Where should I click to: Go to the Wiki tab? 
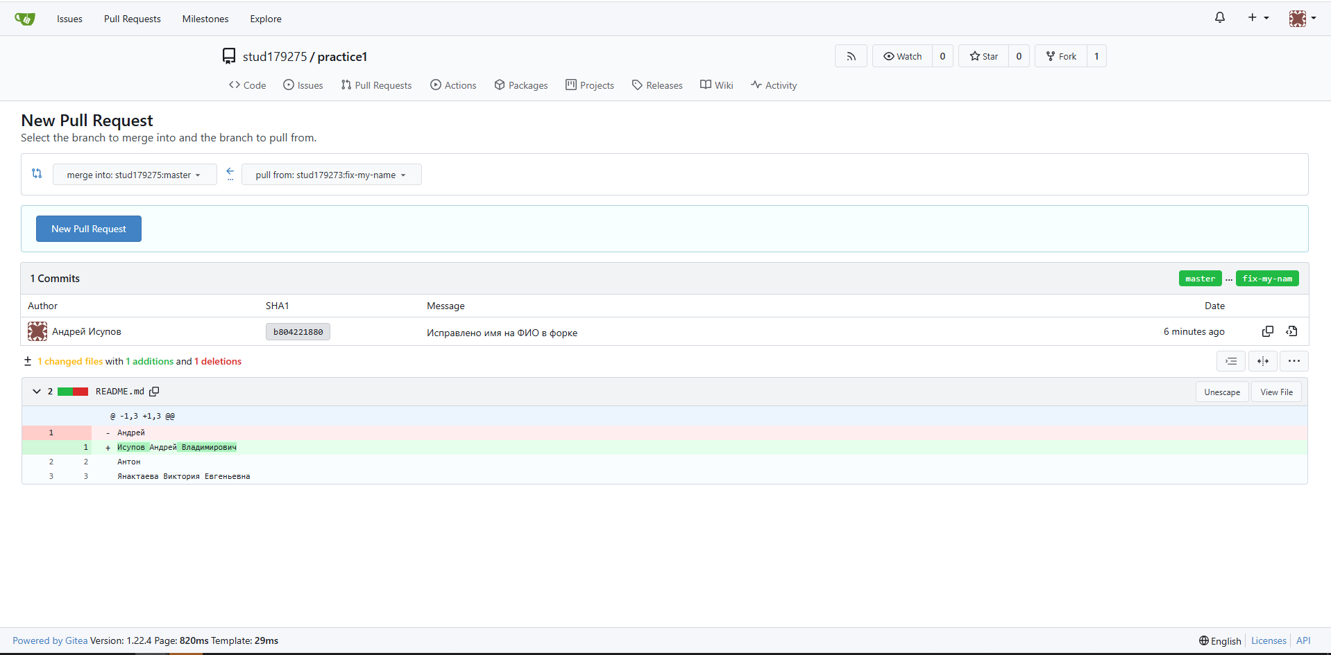[716, 85]
